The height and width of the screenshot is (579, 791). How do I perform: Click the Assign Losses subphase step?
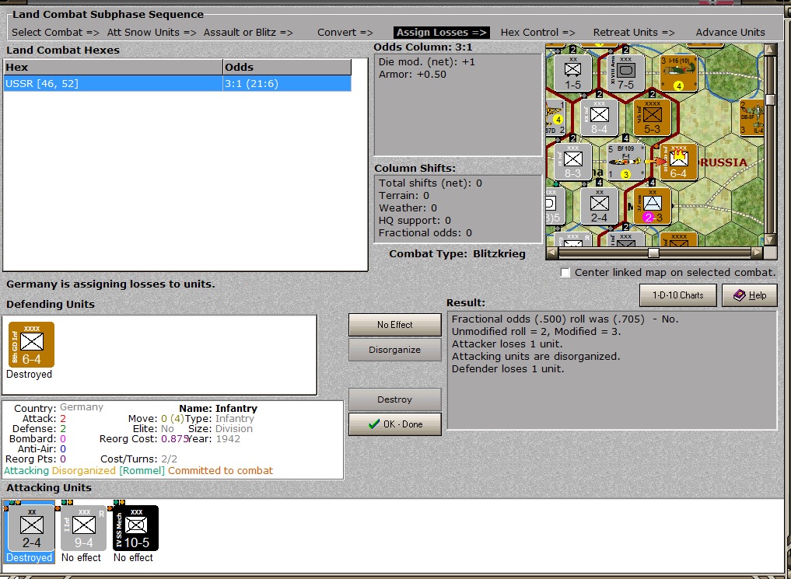click(x=441, y=32)
